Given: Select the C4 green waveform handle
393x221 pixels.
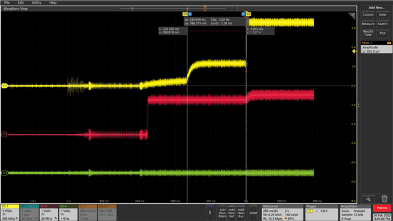Looking at the screenshot, I should (x=4, y=173).
